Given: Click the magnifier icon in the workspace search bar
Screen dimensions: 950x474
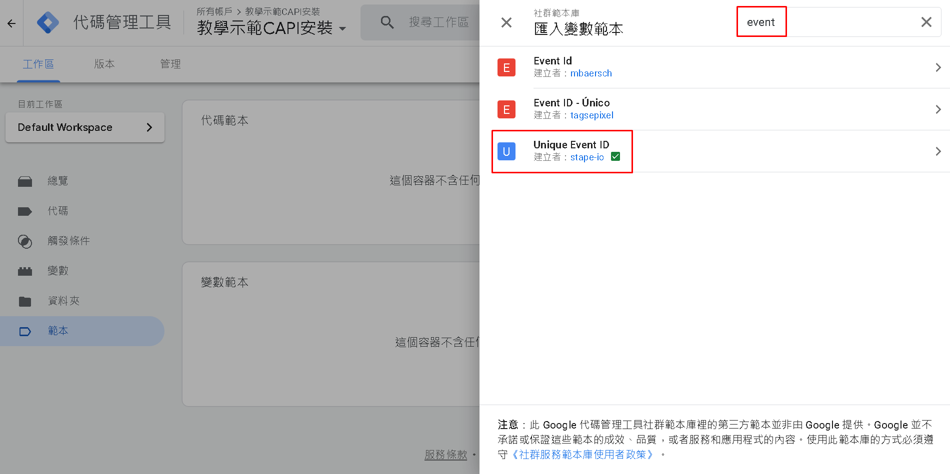Looking at the screenshot, I should (x=387, y=22).
